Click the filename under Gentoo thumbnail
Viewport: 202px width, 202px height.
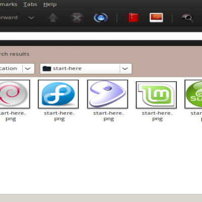[109, 116]
